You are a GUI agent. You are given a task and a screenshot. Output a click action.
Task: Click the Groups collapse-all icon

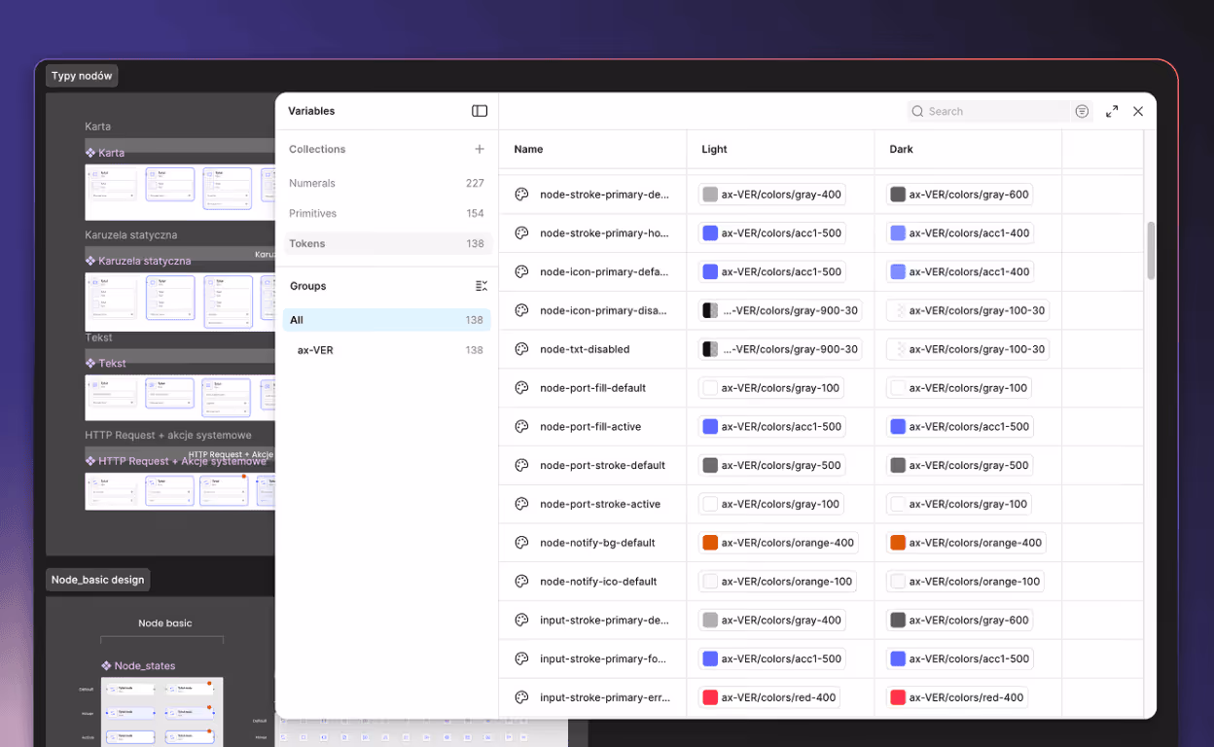tap(482, 286)
